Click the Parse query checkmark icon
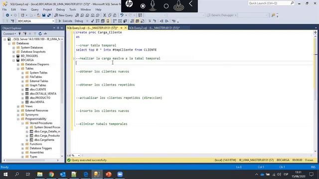 click(x=92, y=21)
